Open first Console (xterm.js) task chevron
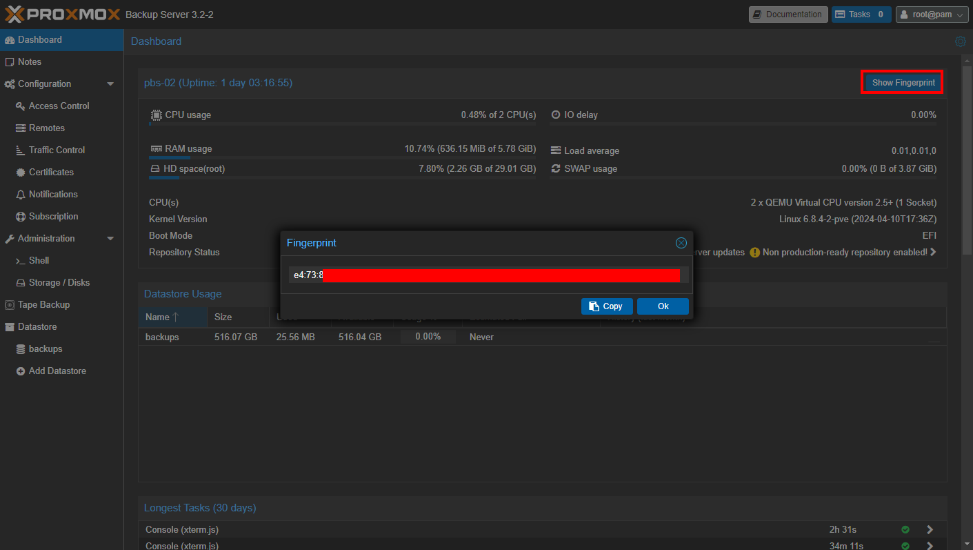The width and height of the screenshot is (973, 550). click(930, 530)
